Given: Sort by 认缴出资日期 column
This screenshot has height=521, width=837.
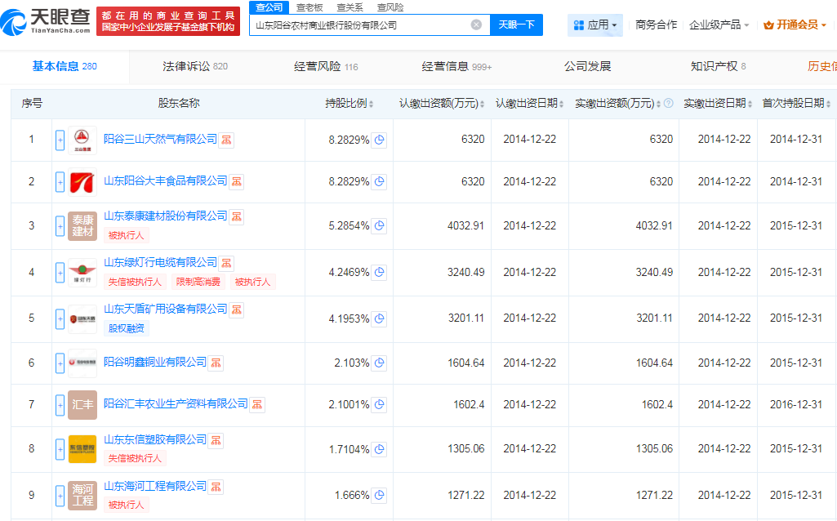Looking at the screenshot, I should point(531,104).
